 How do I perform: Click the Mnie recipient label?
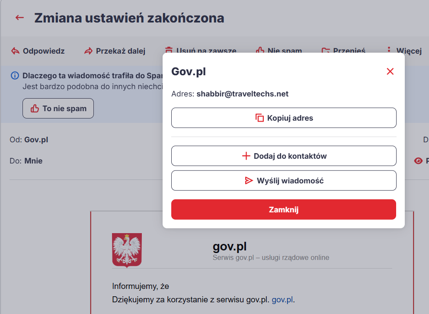(33, 161)
